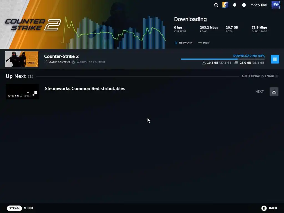Screen dimensions: 284x213
Task: Open the network globe icon
Action: [244, 5]
